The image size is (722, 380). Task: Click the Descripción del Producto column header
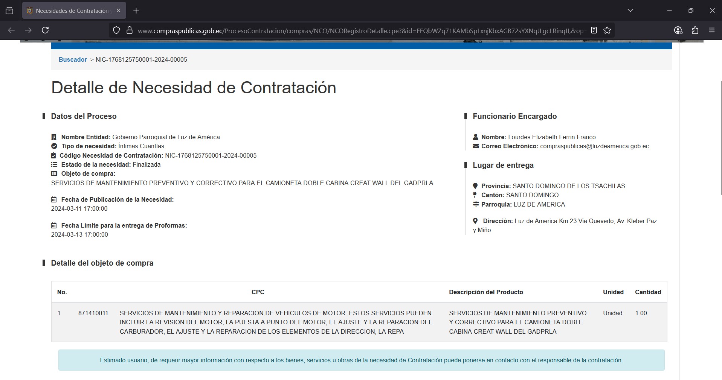(x=486, y=292)
